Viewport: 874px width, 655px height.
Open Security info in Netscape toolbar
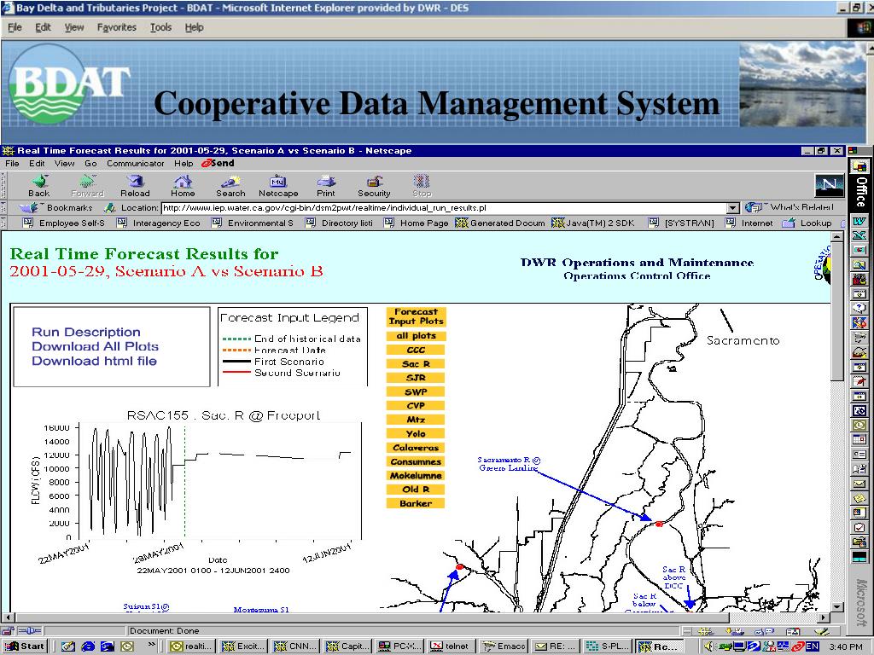tap(374, 185)
